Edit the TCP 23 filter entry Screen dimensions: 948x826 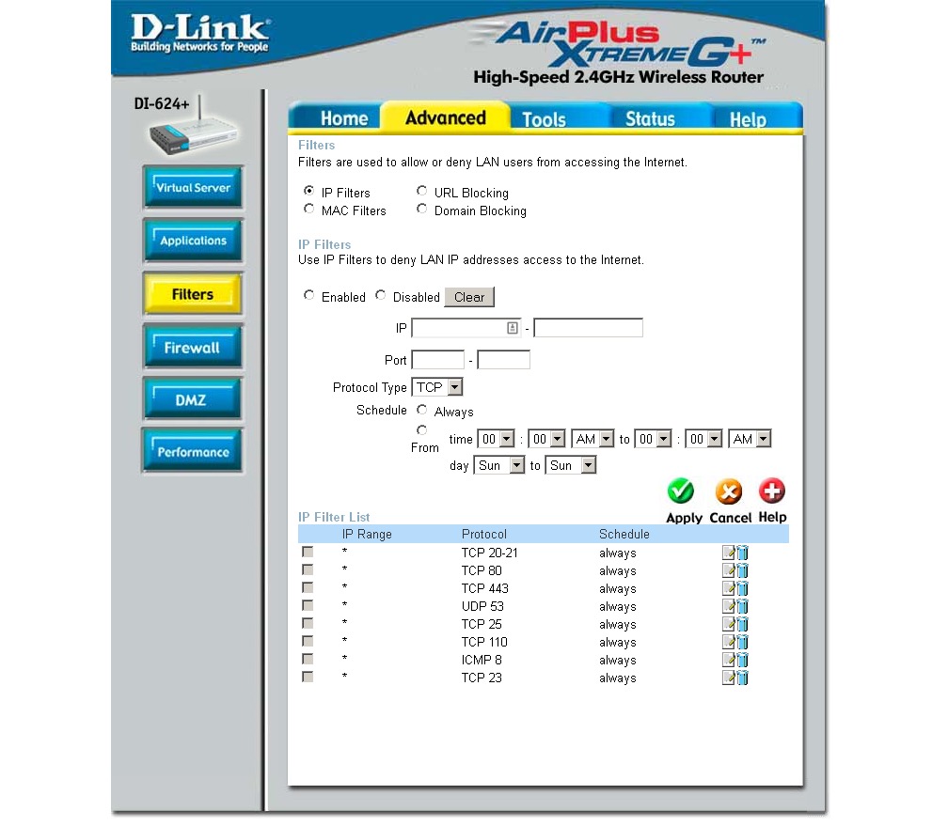pyautogui.click(x=729, y=678)
